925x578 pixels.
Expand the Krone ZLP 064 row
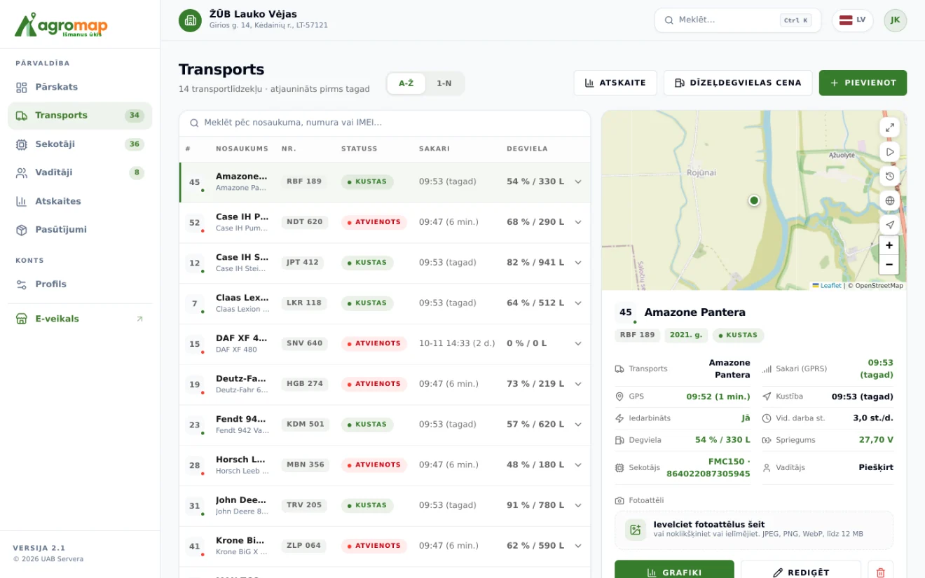578,546
